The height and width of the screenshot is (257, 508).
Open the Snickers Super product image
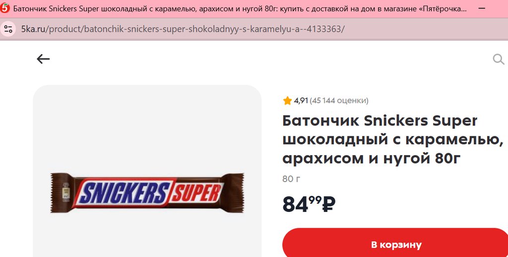tap(147, 193)
